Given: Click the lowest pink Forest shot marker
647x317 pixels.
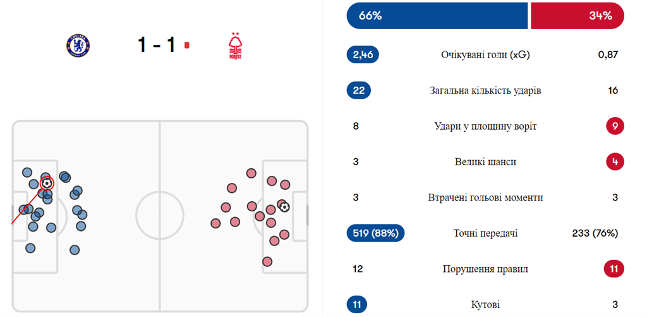Looking at the screenshot, I should (x=267, y=261).
